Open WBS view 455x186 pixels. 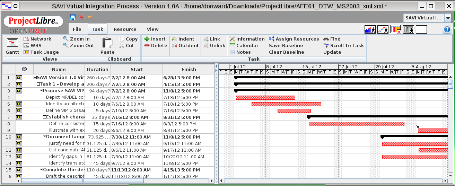(x=32, y=46)
